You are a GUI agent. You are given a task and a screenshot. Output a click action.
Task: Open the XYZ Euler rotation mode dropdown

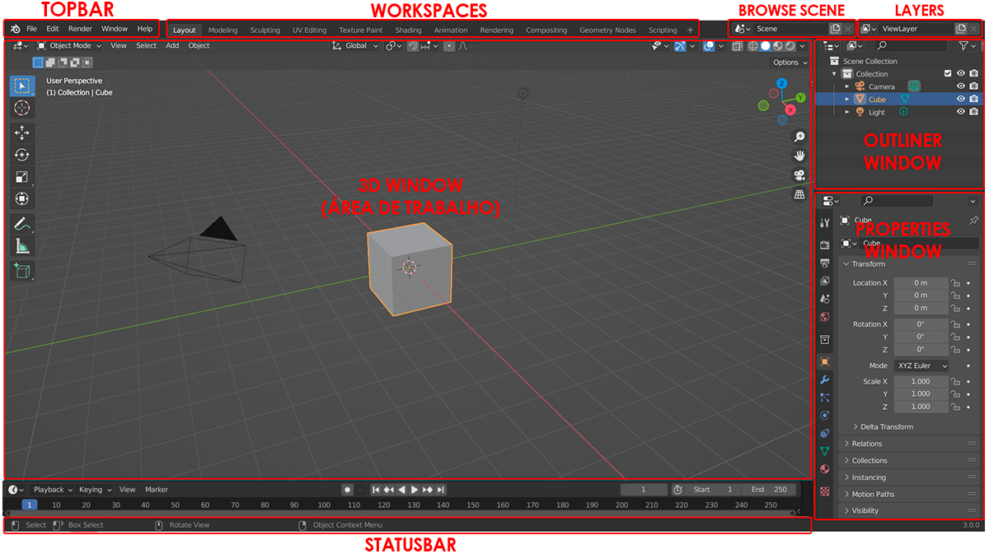(x=921, y=365)
